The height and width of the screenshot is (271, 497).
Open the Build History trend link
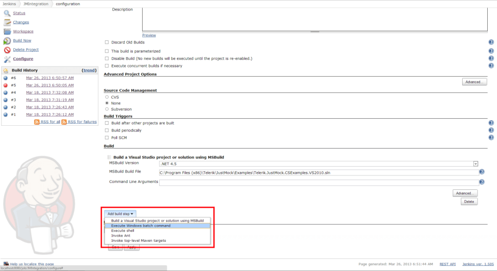pos(89,70)
